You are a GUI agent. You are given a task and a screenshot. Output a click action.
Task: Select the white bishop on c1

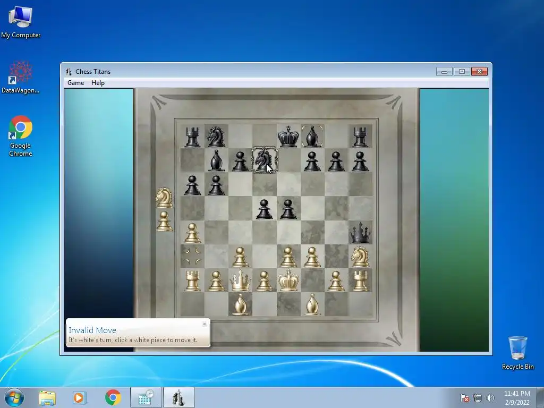coord(240,304)
